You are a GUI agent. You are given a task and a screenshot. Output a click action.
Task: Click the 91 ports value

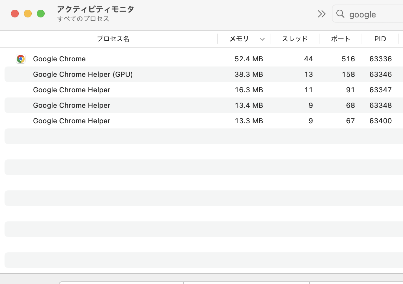[351, 90]
